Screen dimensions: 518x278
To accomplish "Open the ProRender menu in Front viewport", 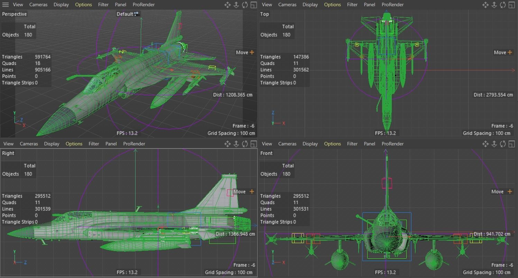I will (x=392, y=144).
